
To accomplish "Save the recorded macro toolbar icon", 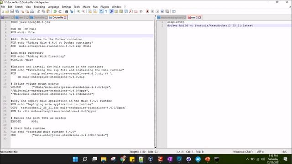I will click(167, 11).
